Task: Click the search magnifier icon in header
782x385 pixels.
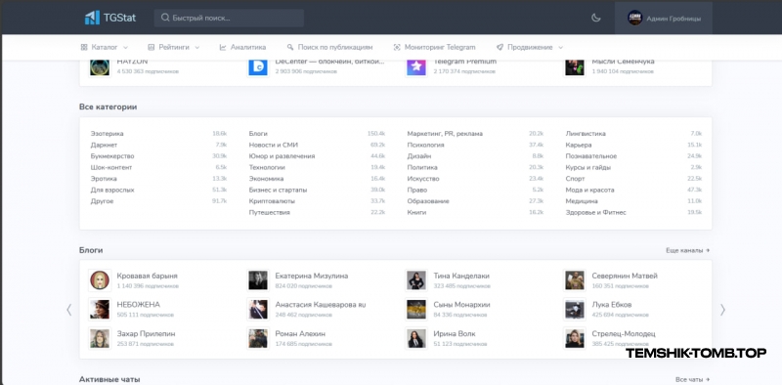Action: pyautogui.click(x=165, y=18)
